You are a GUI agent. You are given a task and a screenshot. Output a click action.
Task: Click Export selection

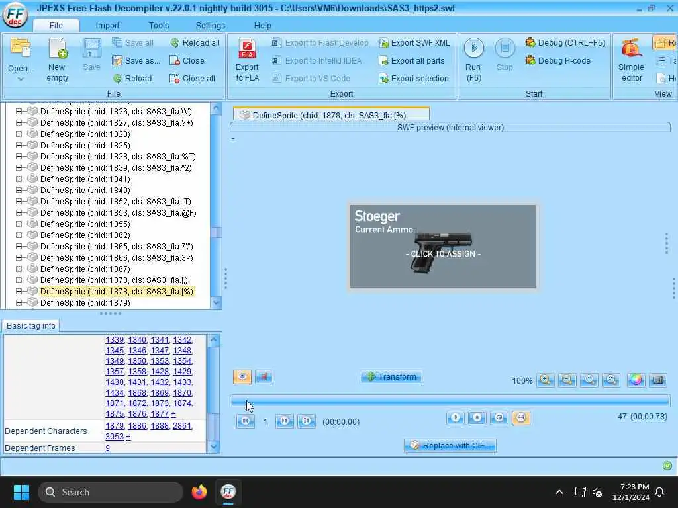413,78
